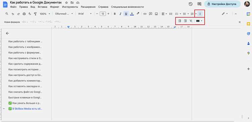
Task: Open the Правка menu
Action: pyautogui.click(x=24, y=7)
